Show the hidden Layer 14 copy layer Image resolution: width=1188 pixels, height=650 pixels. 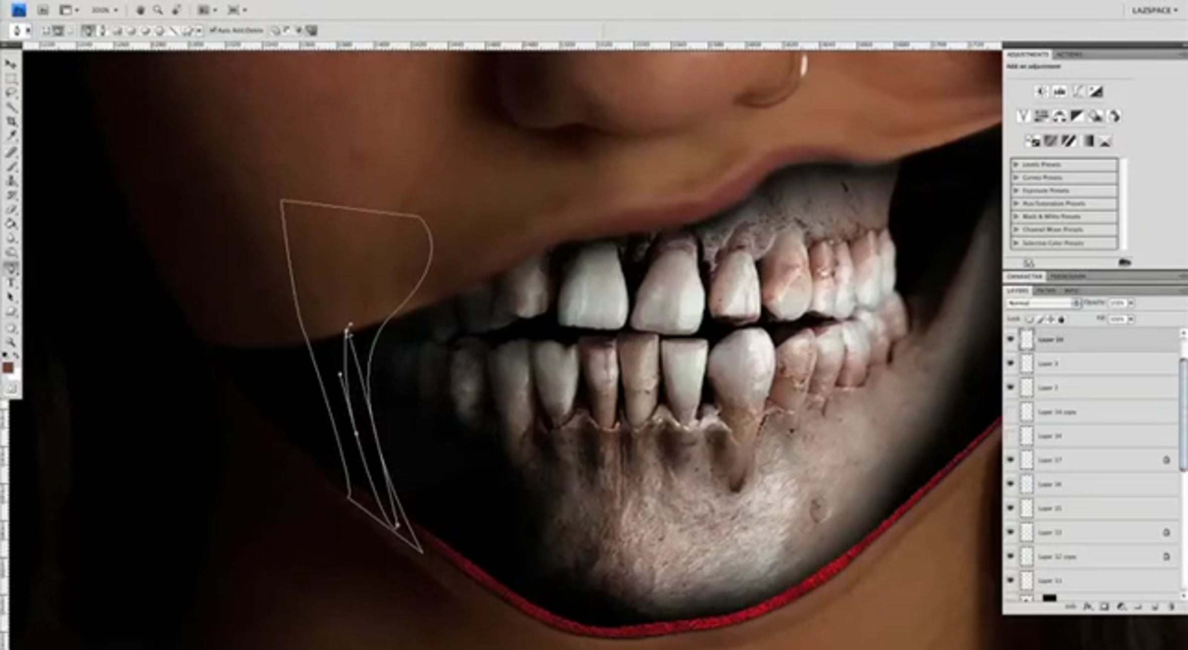tap(1011, 412)
